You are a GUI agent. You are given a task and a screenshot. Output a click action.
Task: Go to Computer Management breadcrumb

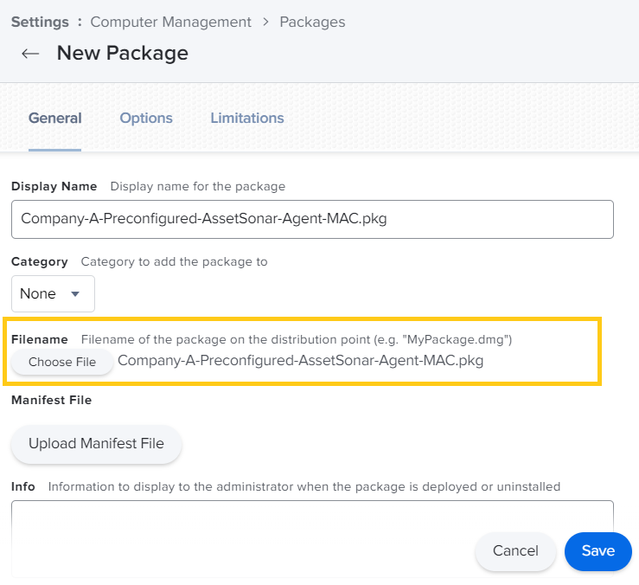[x=170, y=22]
